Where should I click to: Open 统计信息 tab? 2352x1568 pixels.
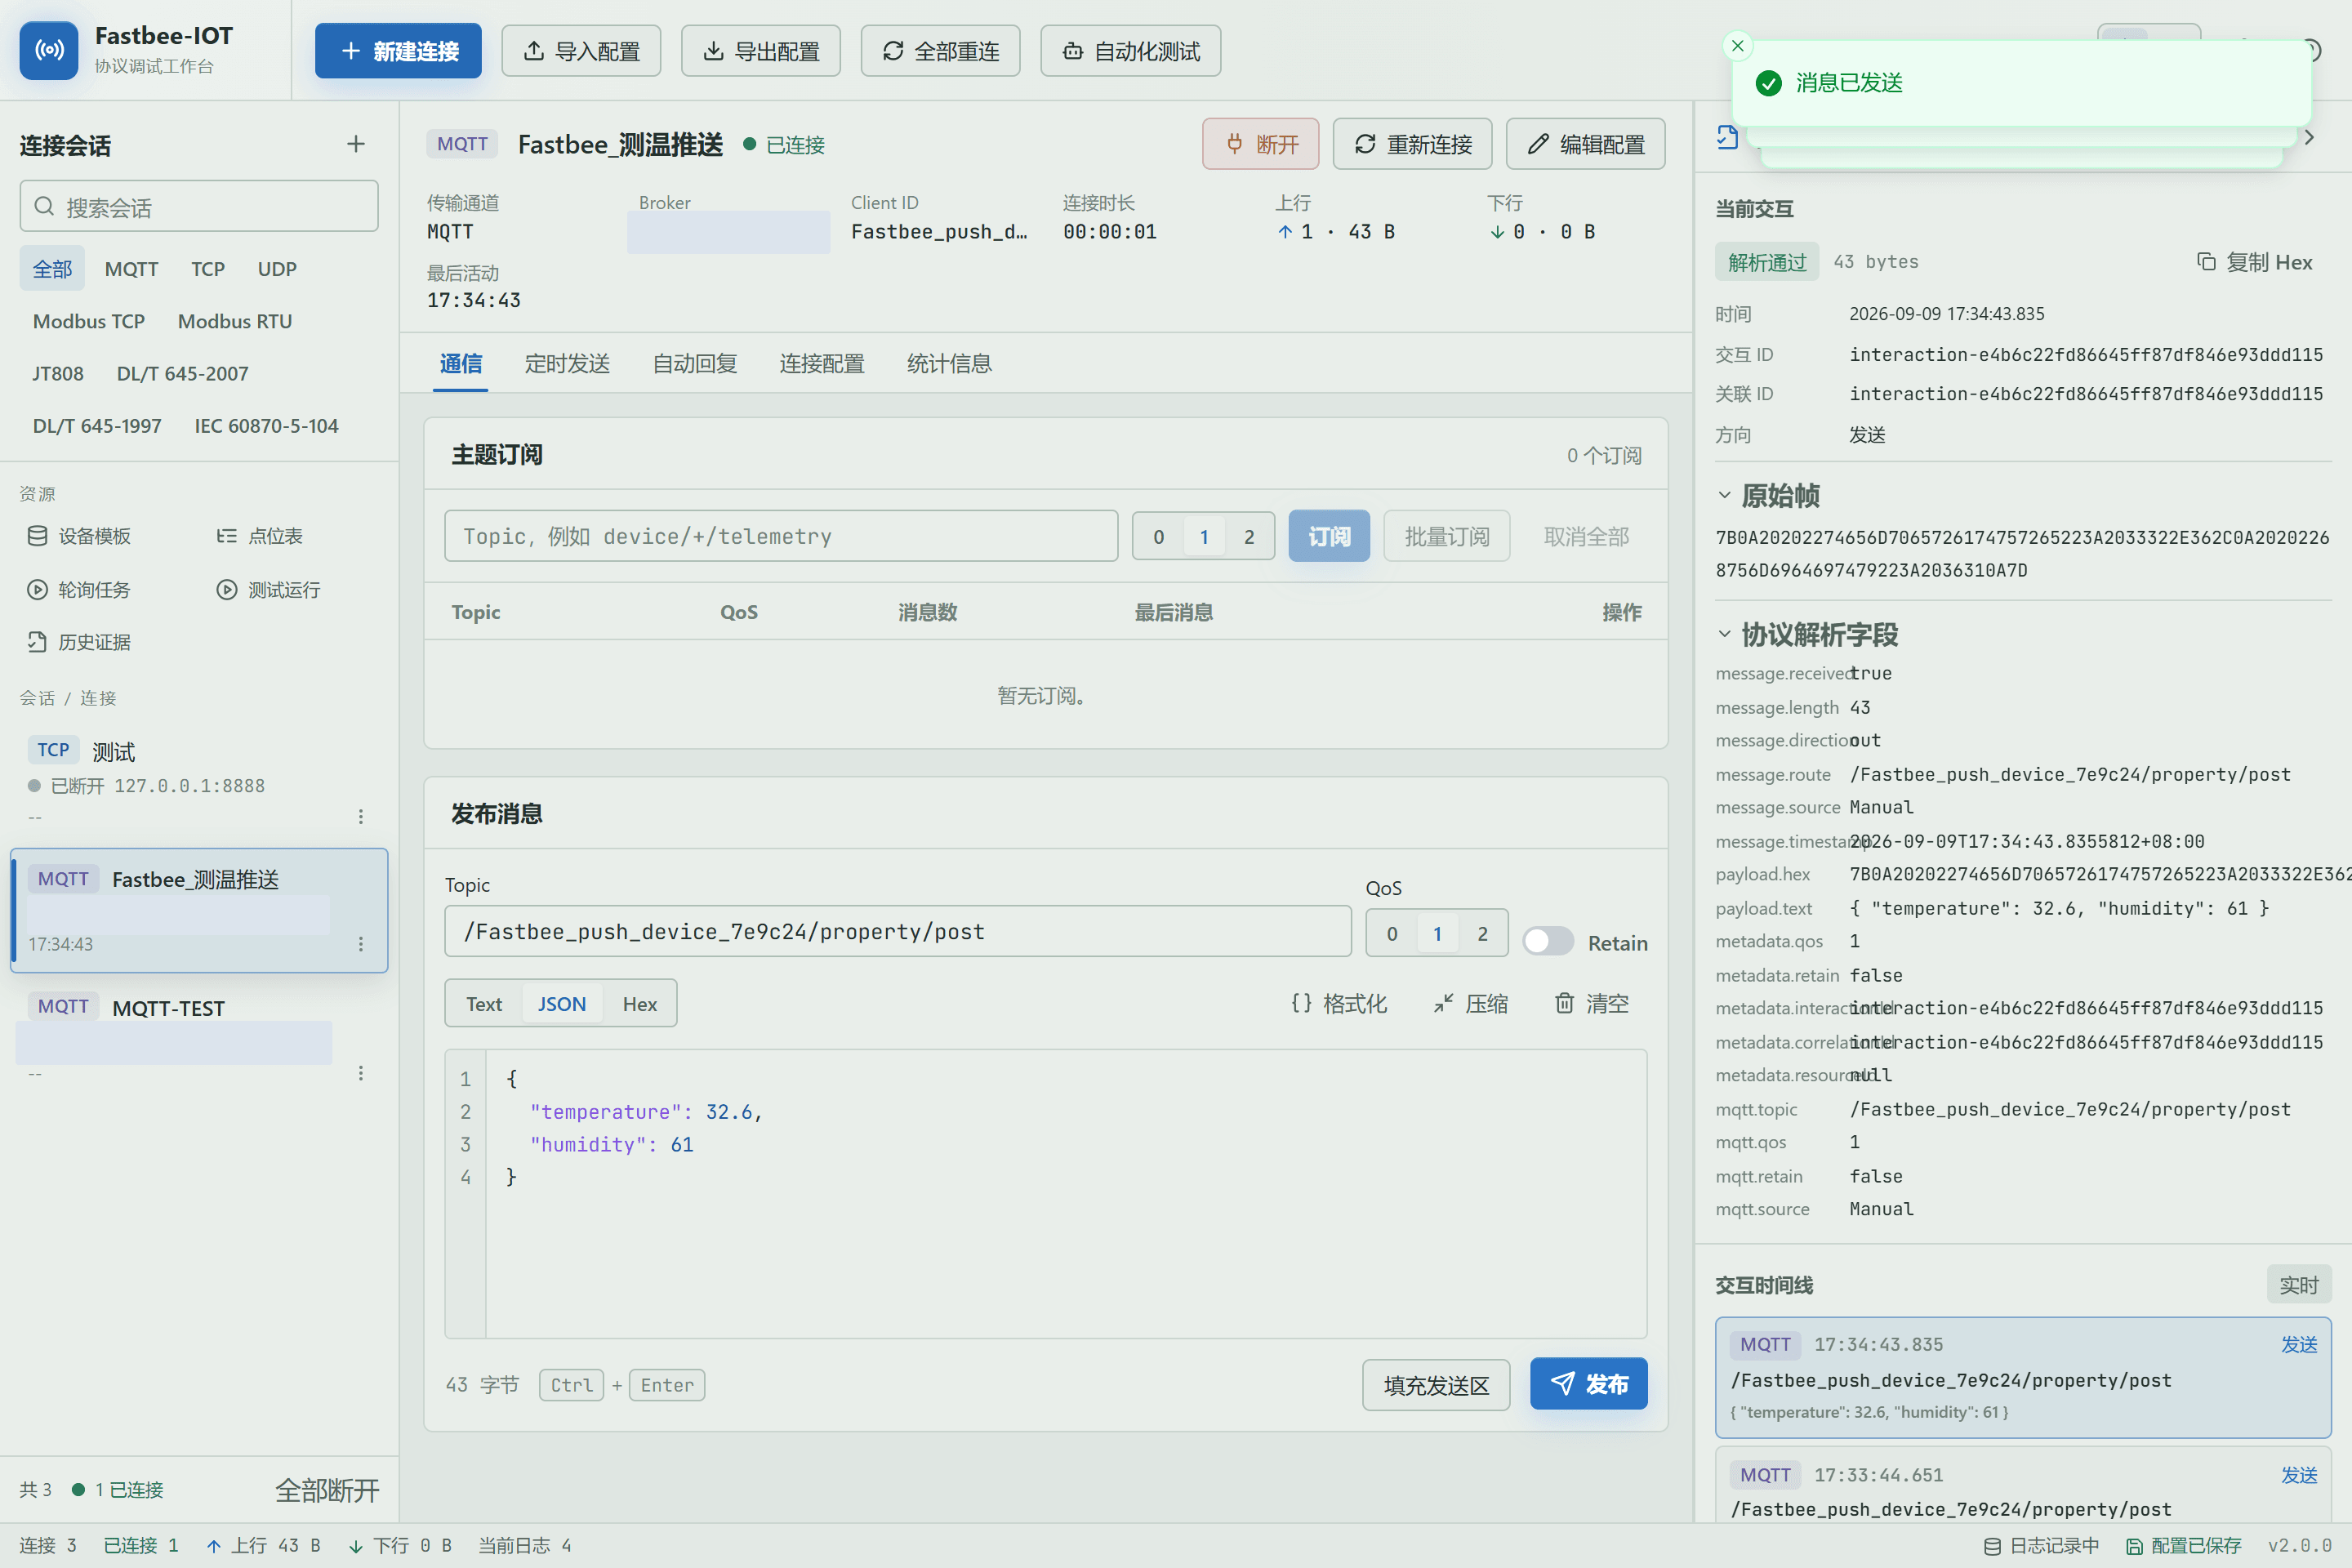949,363
